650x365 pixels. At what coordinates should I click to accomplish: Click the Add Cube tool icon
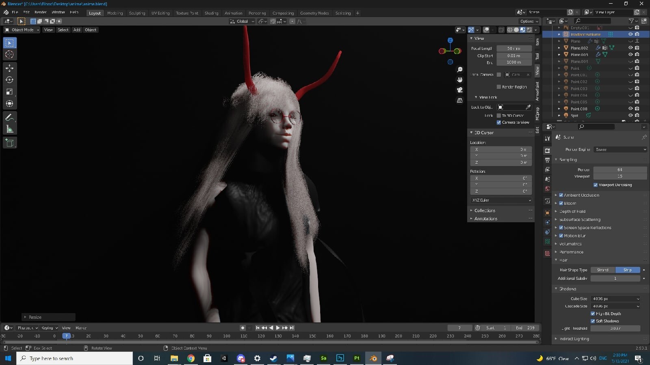click(10, 143)
